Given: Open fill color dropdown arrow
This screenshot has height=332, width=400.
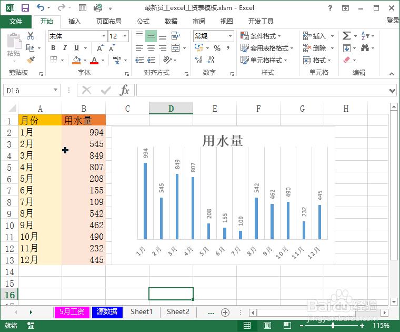Looking at the screenshot, I should pos(85,60).
